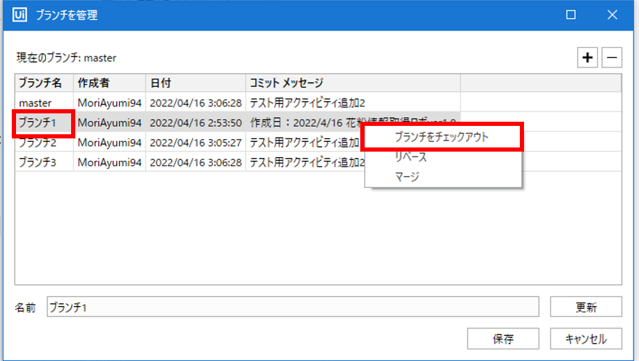Choose リベース in the context menu
This screenshot has height=361, width=639.
pyautogui.click(x=410, y=157)
